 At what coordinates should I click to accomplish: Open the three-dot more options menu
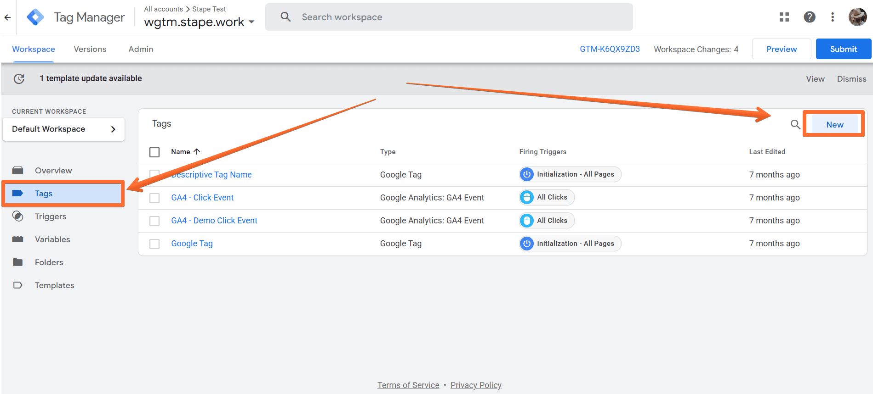click(x=833, y=17)
